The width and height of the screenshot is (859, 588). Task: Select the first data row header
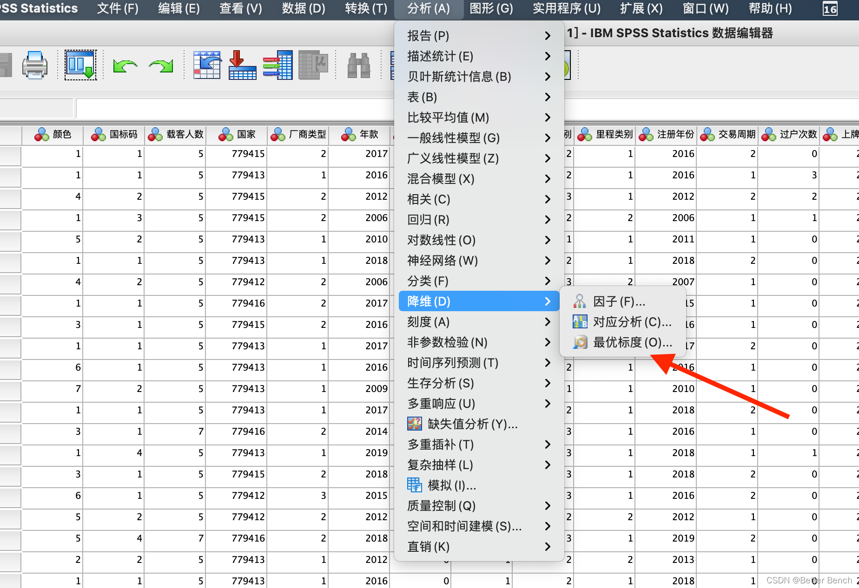10,156
